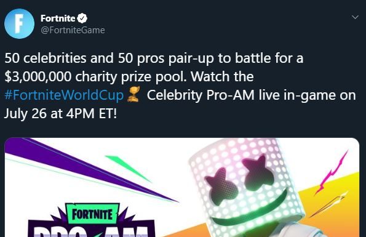Click the trophy emoji after the hashtag
Image resolution: width=366 pixels, height=237 pixels.
[x=133, y=94]
